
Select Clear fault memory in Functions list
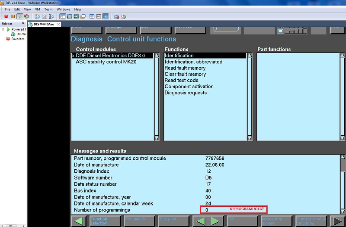point(185,74)
